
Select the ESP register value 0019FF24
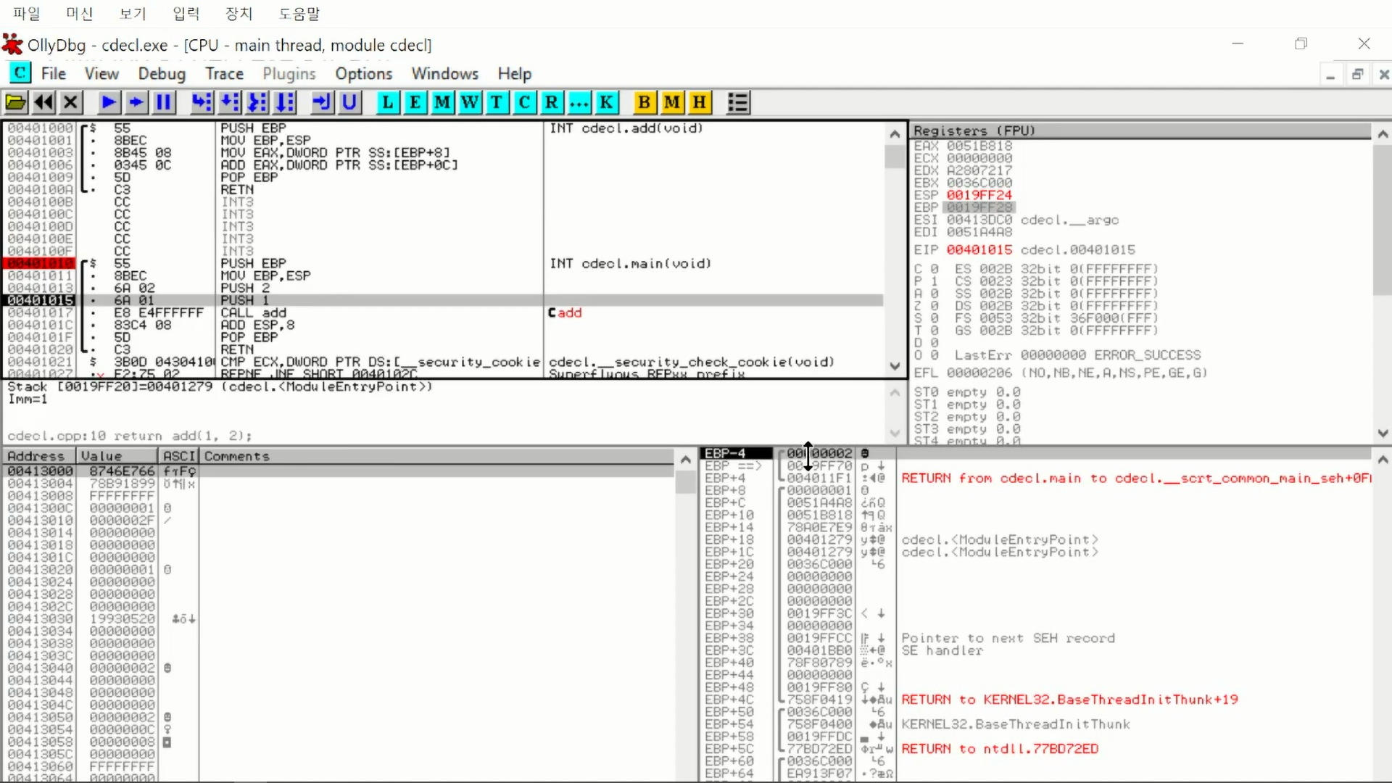[979, 195]
